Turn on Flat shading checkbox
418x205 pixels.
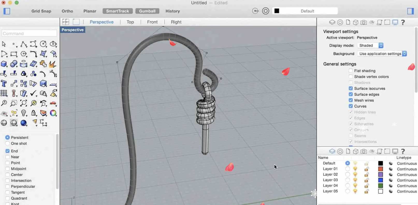coord(351,71)
